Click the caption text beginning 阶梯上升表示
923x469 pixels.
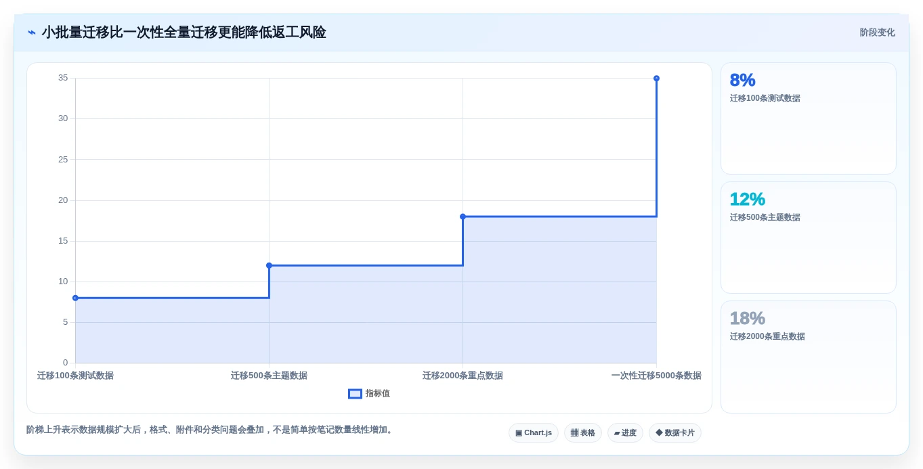coord(211,430)
